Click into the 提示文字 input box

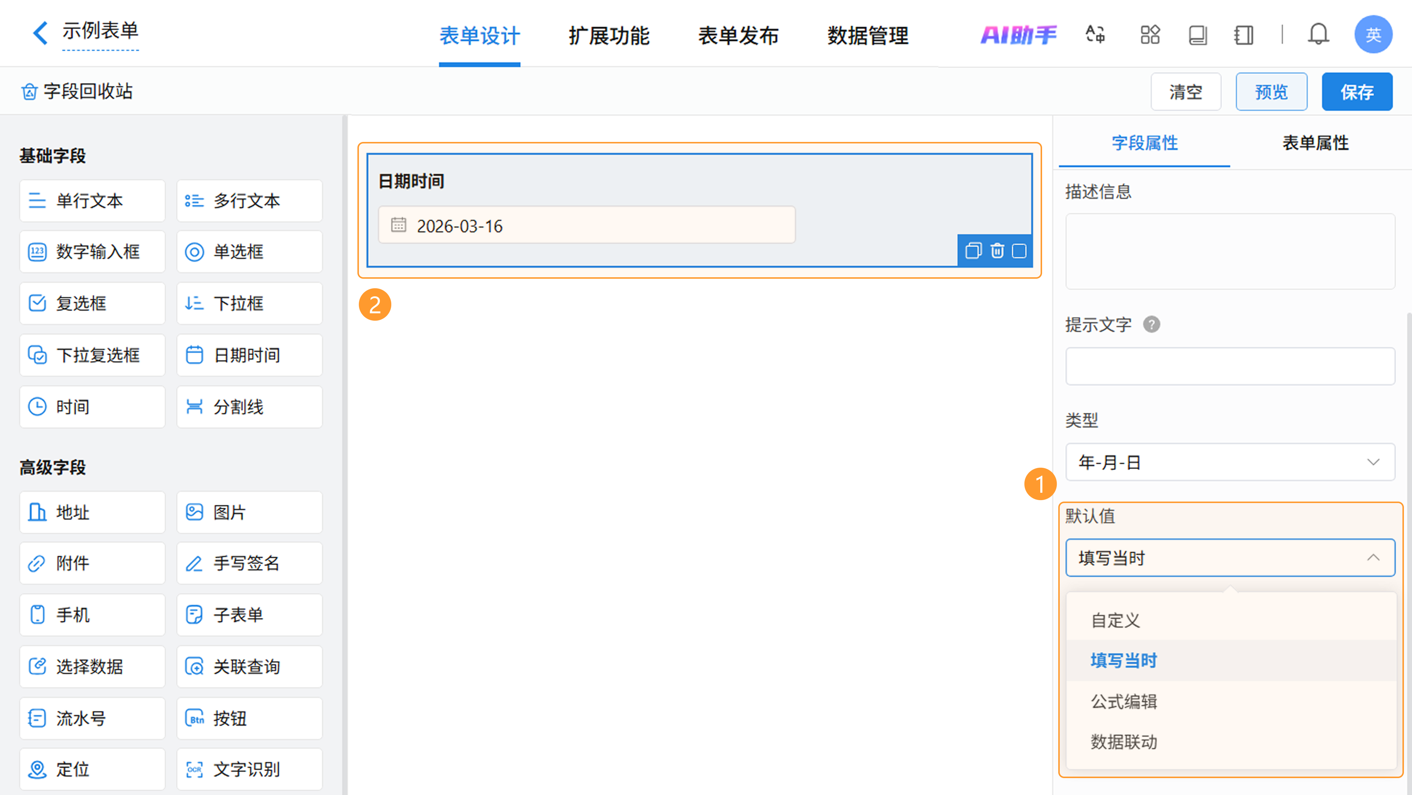click(x=1230, y=366)
